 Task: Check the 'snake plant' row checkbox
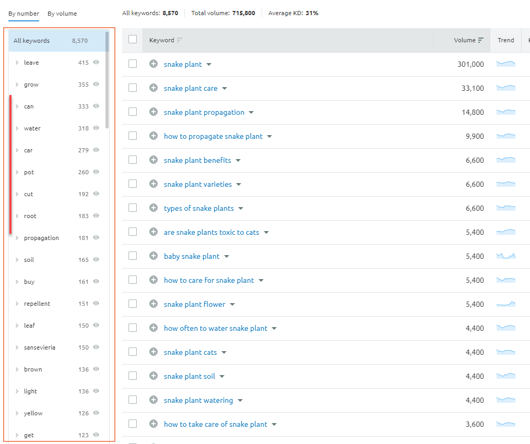click(133, 64)
